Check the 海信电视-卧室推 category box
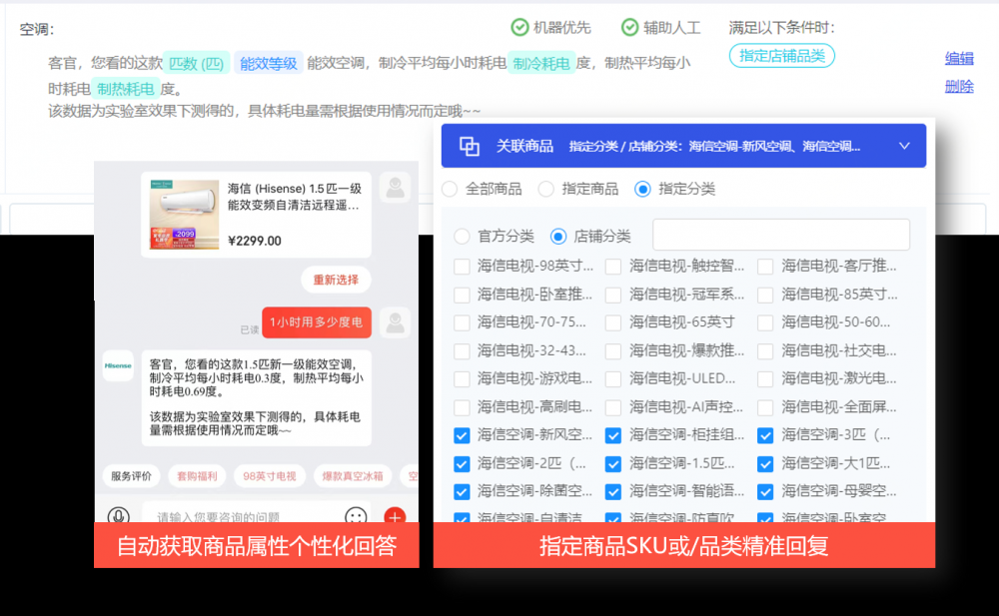Image resolution: width=999 pixels, height=616 pixels. (x=462, y=295)
